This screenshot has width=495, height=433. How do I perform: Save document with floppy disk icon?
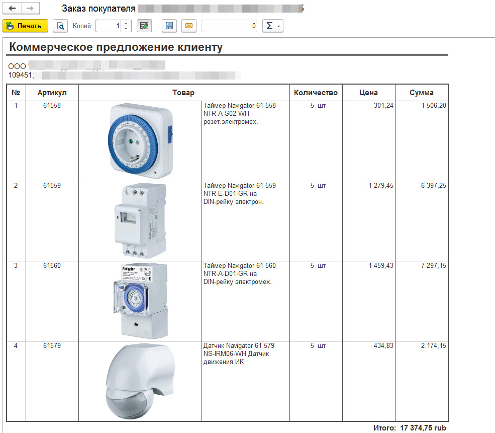(169, 26)
